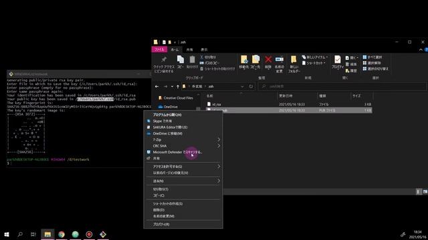Screen dimensions: 428x240
Task: Click Chrome icon on taskbar
Action: tap(62, 234)
